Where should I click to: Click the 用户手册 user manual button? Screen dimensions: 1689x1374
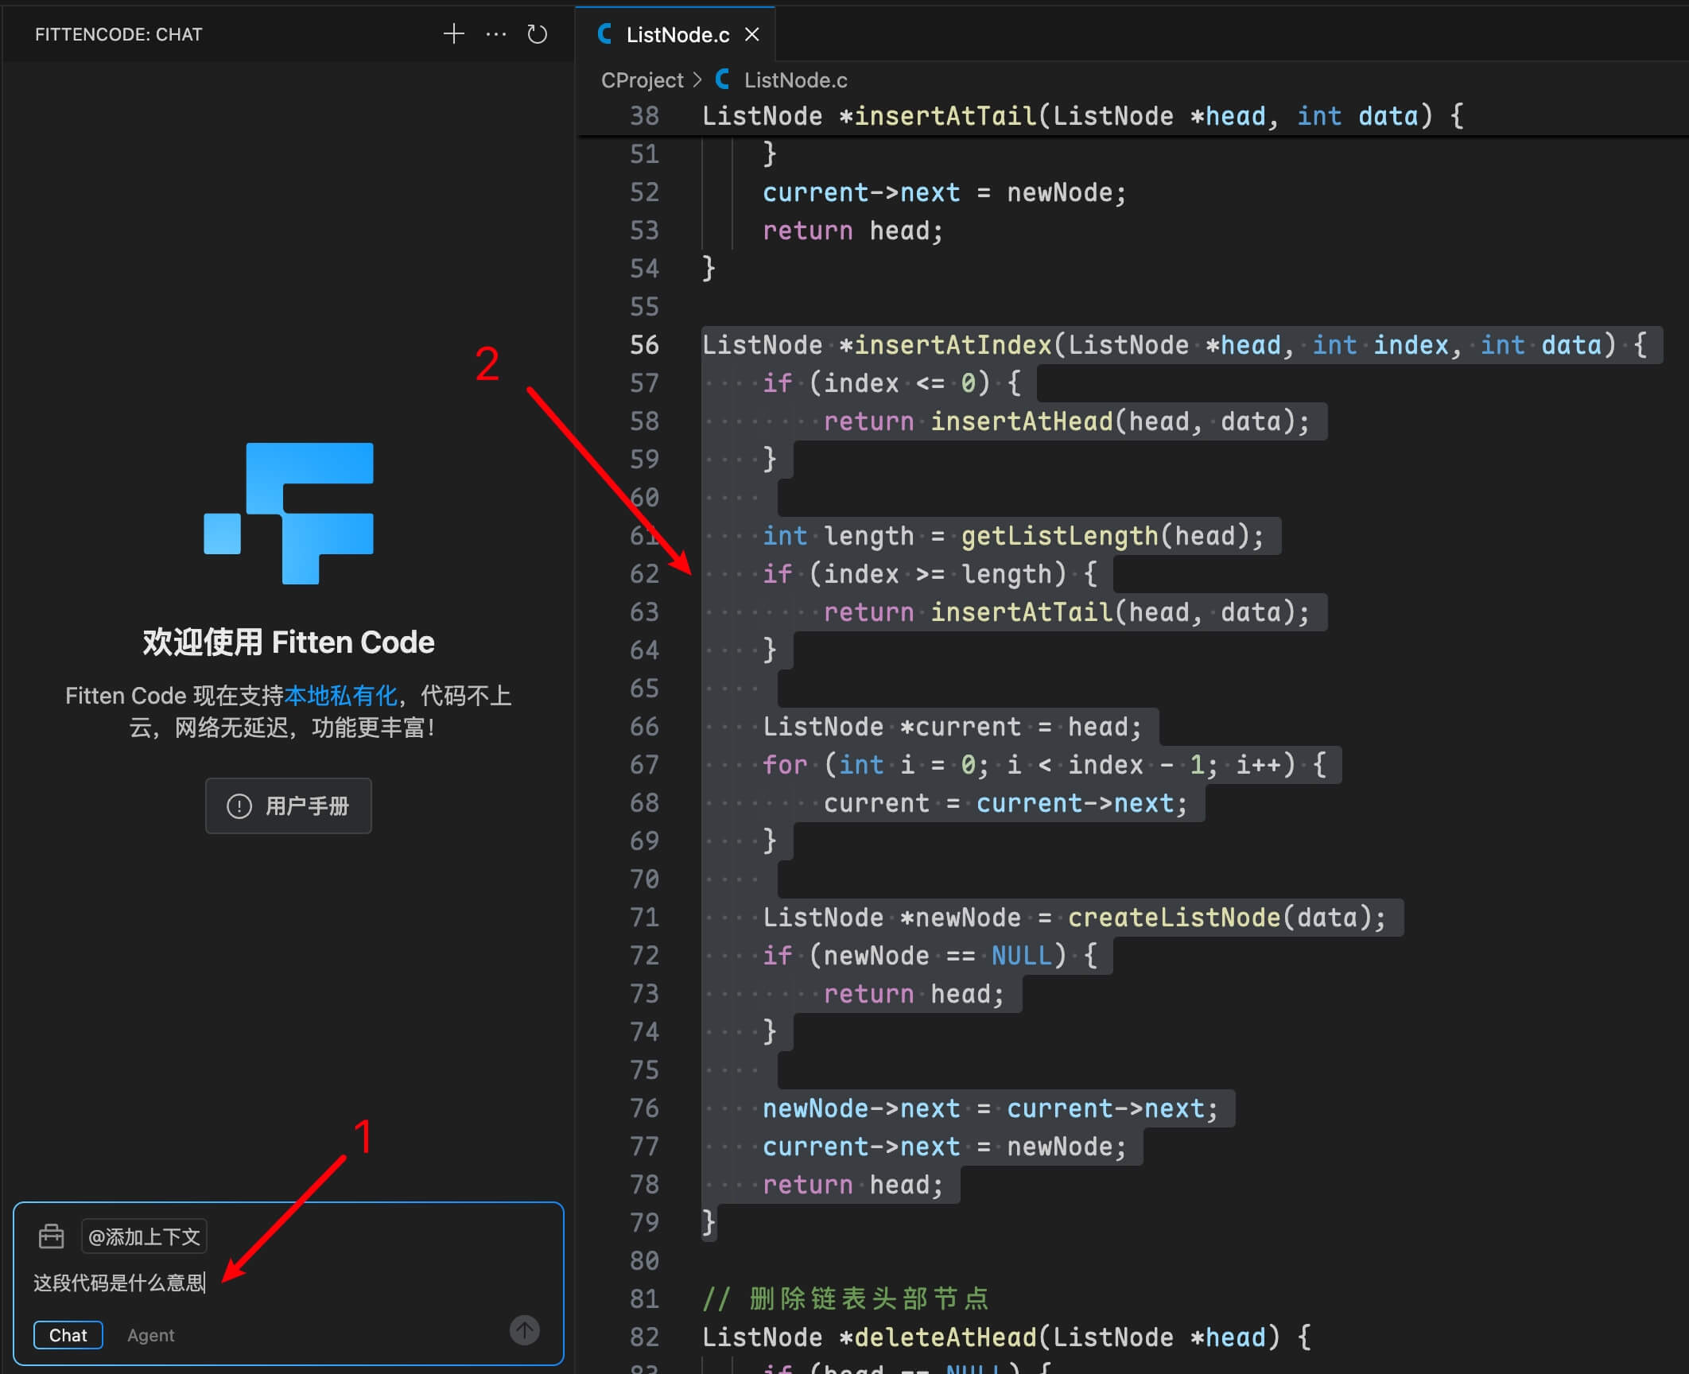(289, 805)
